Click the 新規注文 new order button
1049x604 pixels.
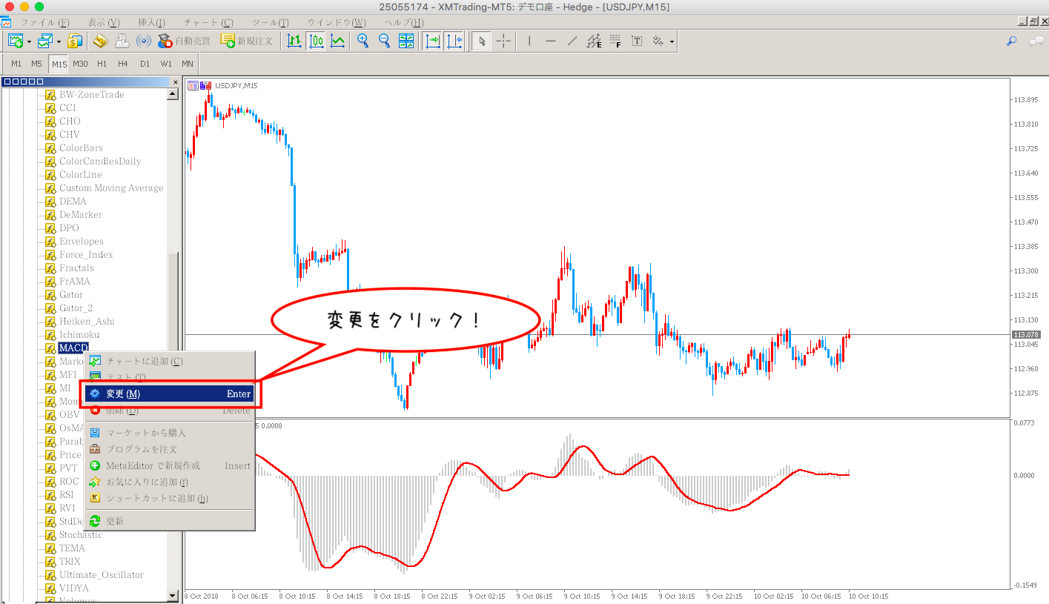coord(247,42)
